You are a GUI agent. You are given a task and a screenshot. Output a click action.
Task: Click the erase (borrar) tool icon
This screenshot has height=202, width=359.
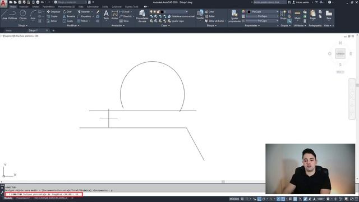pyautogui.click(x=98, y=12)
